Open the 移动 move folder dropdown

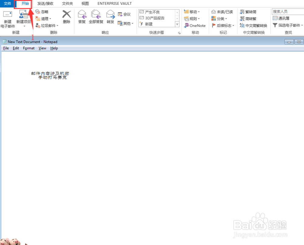click(x=192, y=12)
